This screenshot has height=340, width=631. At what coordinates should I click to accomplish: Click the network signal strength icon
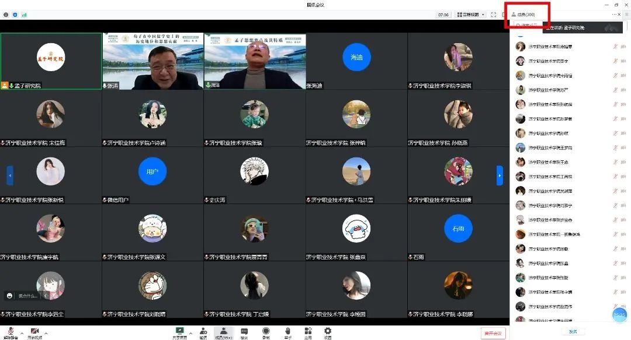pyautogui.click(x=24, y=15)
